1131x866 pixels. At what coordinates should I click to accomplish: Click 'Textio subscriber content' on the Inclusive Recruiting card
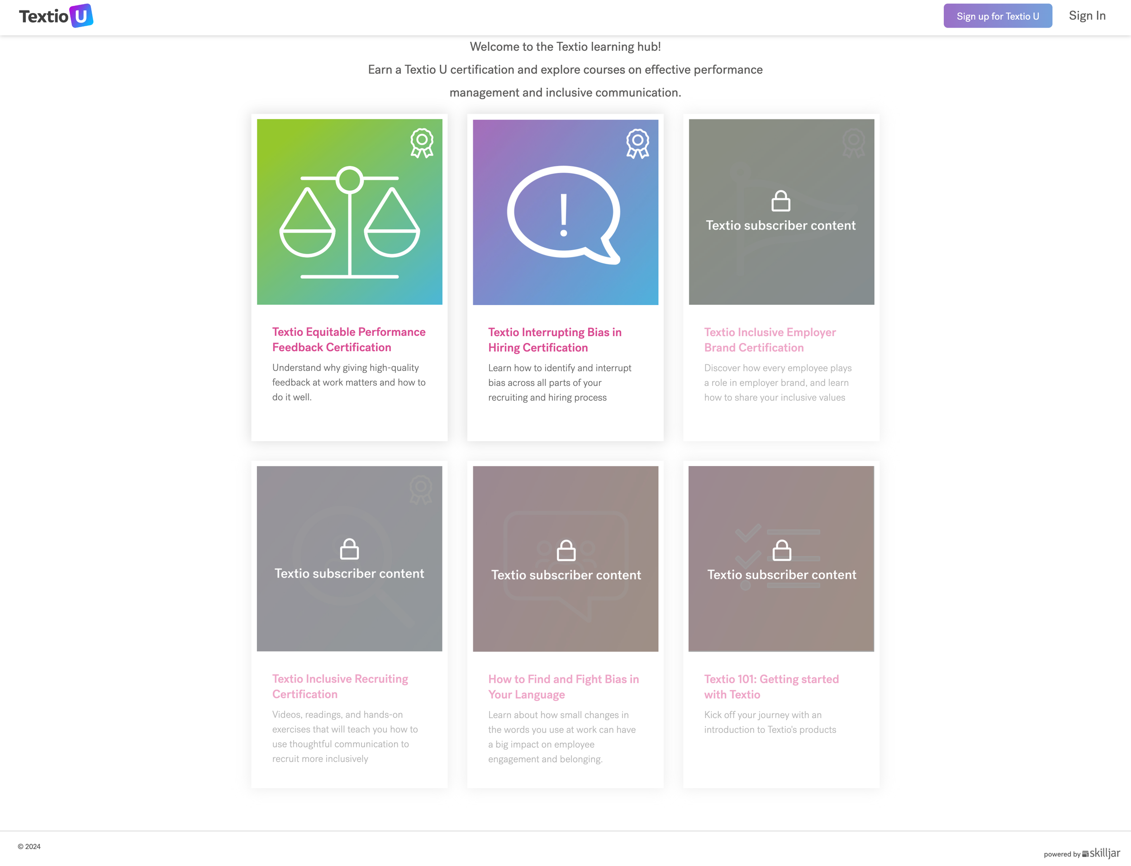click(349, 573)
